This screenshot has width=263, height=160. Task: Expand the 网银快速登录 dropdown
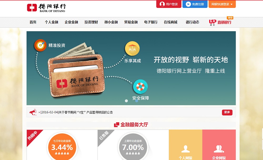click(222, 4)
